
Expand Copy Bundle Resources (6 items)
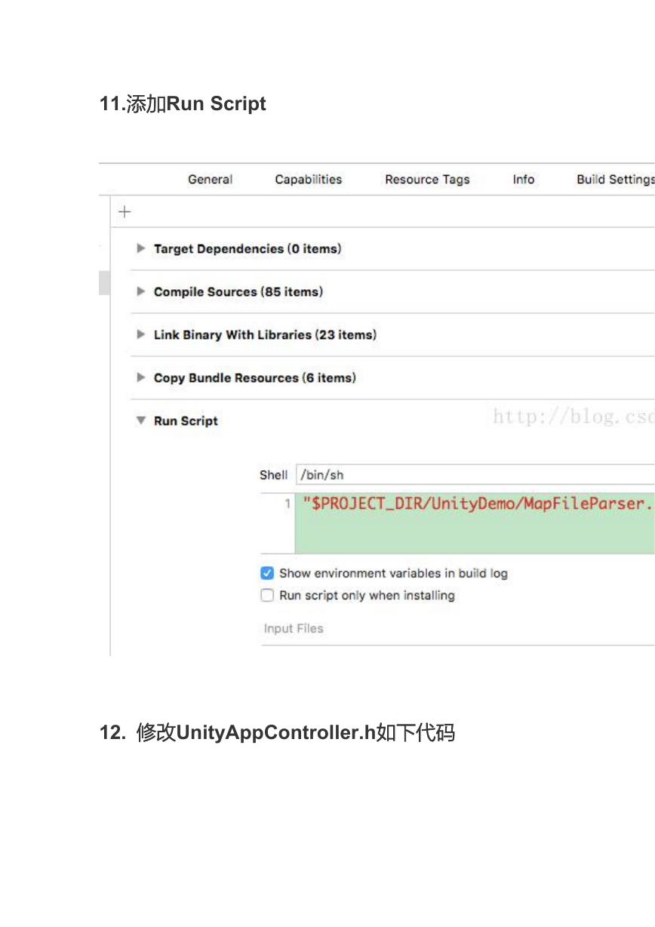pos(140,377)
